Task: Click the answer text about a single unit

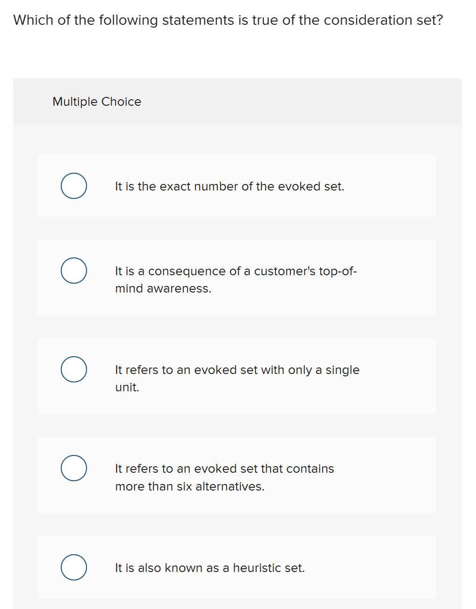Action: (237, 378)
